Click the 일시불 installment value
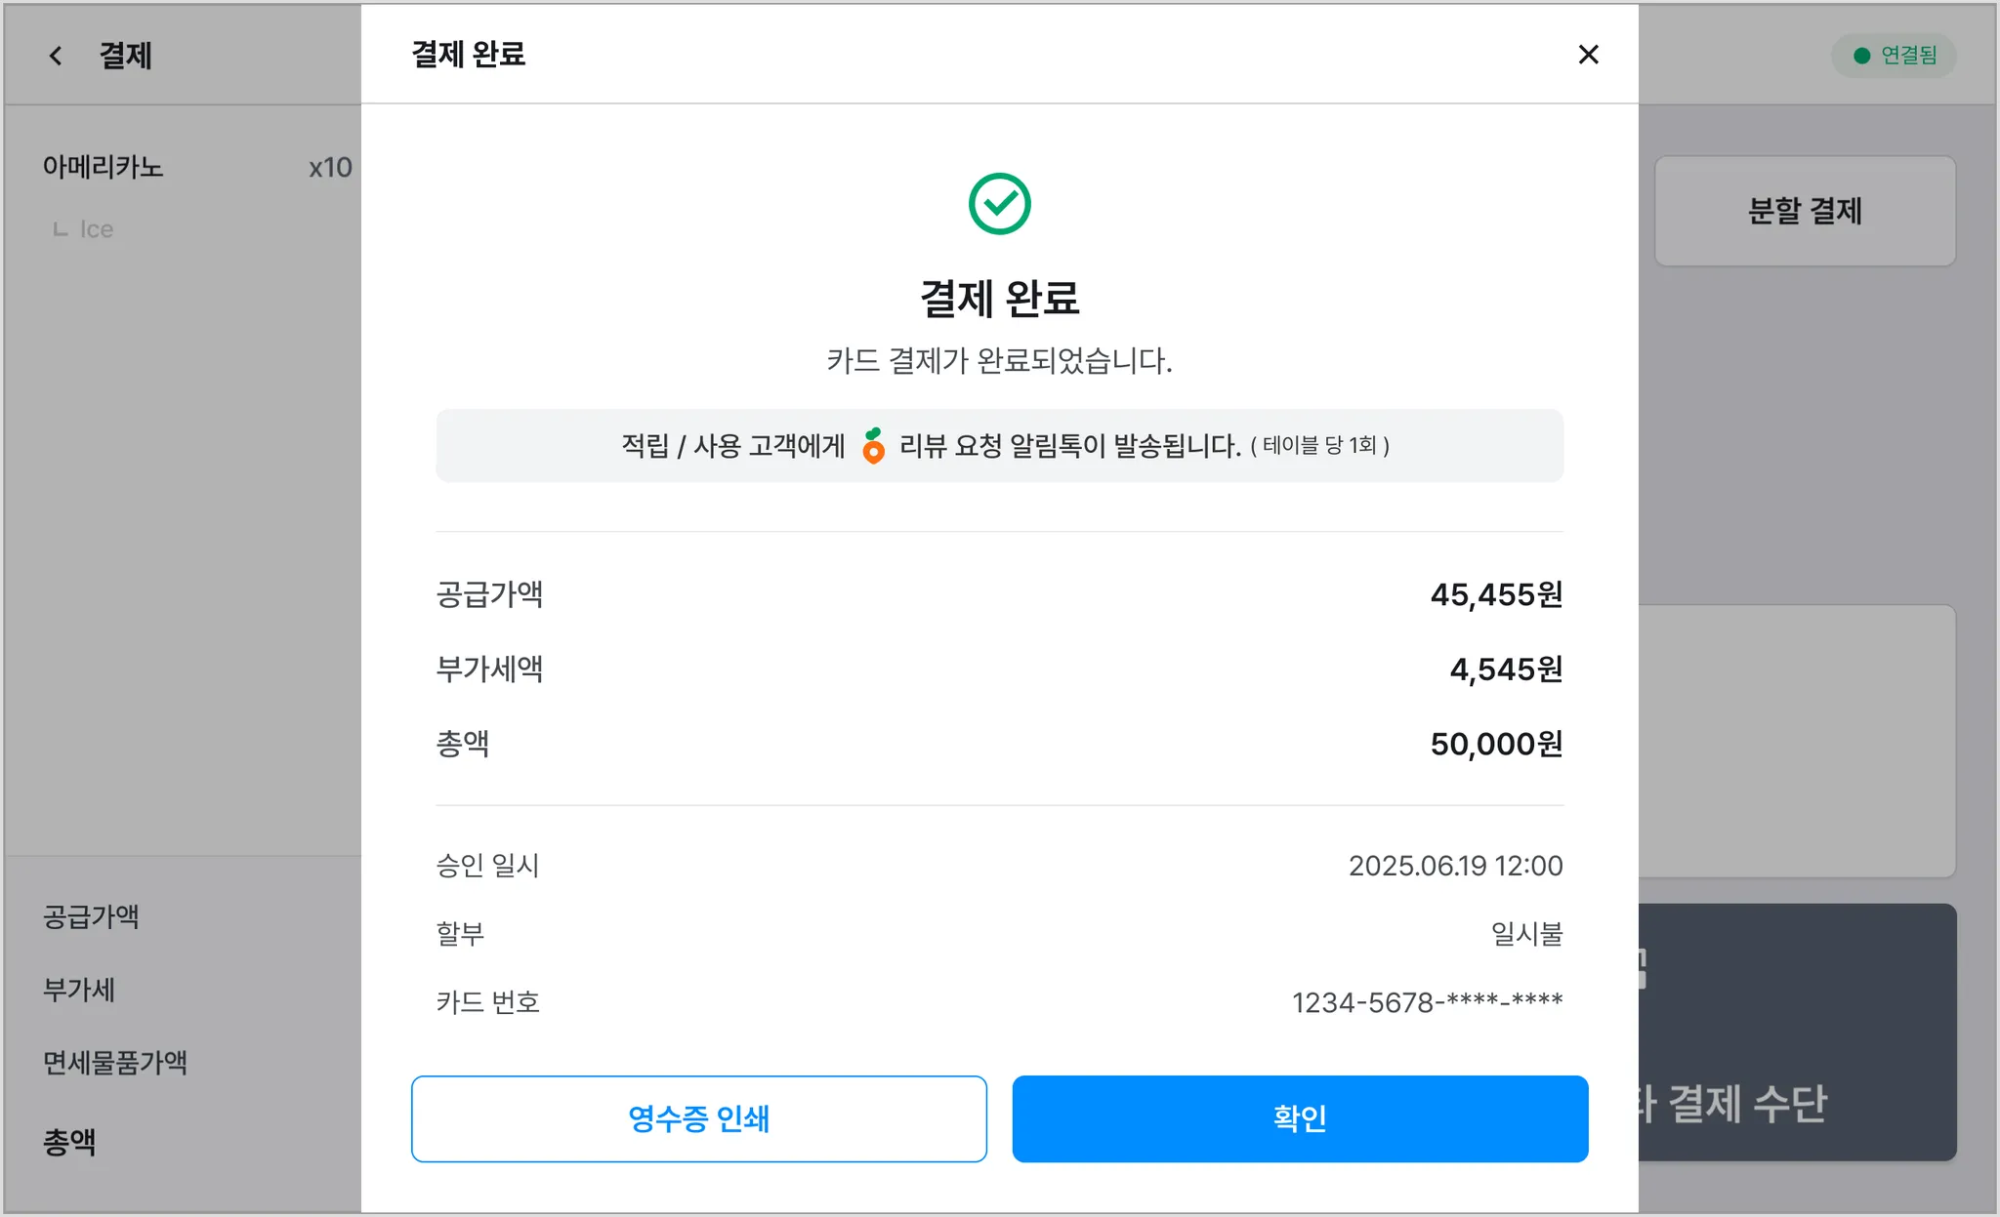Viewport: 2000px width, 1217px height. pyautogui.click(x=1526, y=934)
